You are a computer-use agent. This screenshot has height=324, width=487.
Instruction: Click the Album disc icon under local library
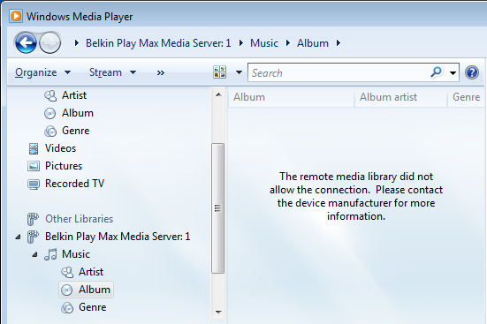click(x=49, y=113)
